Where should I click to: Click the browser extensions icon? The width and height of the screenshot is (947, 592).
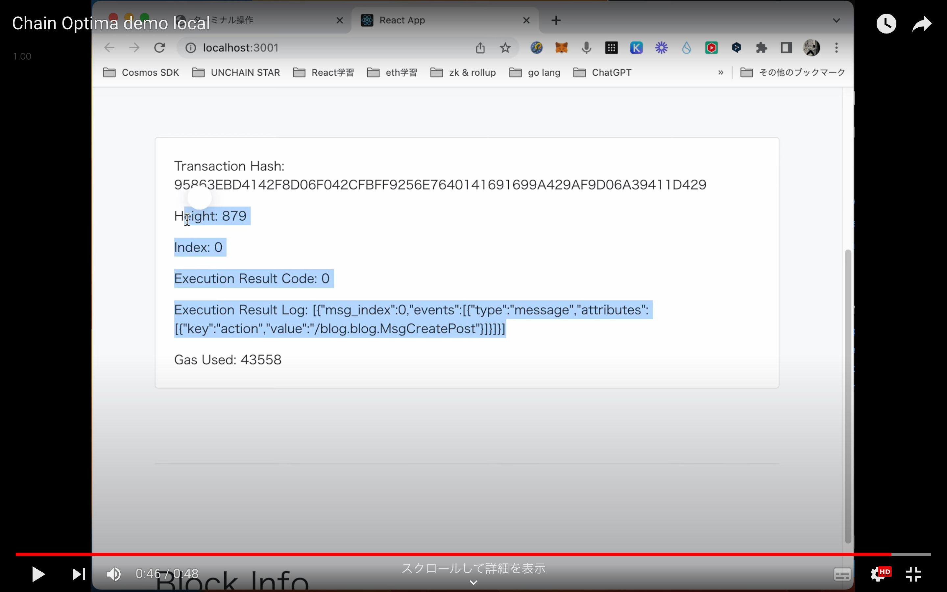coord(762,48)
